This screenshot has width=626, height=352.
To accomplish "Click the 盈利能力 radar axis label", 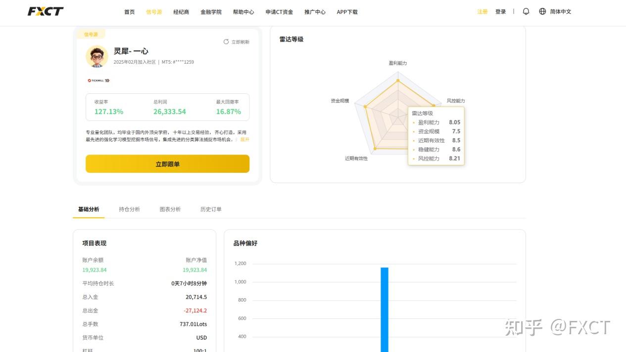I will click(398, 63).
